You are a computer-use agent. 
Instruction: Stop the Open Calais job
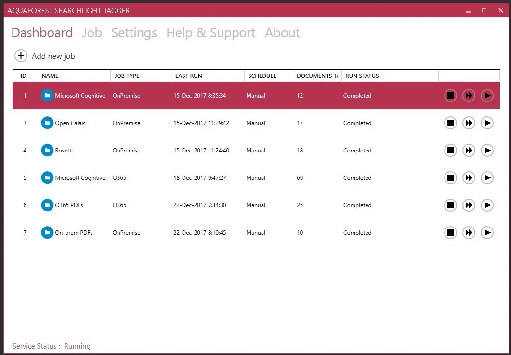click(x=450, y=123)
